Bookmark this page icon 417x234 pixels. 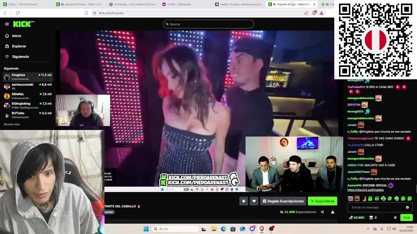click(x=86, y=13)
